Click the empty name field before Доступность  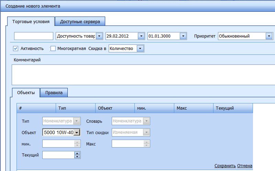click(34, 36)
